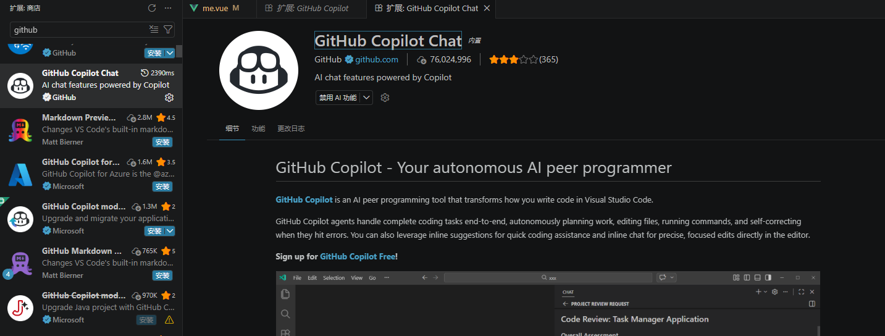Image resolution: width=885 pixels, height=336 pixels.
Task: Open the extensions panel more actions menu
Action: point(169,8)
